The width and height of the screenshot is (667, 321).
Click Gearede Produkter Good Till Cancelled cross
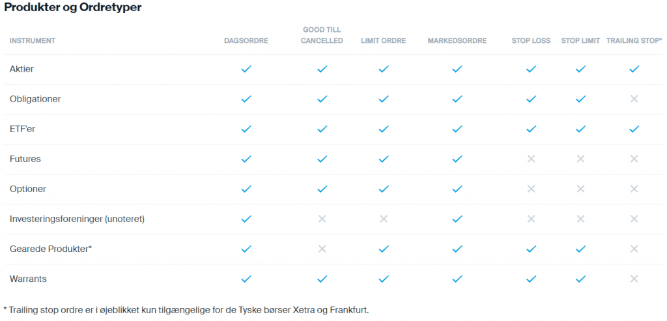322,249
